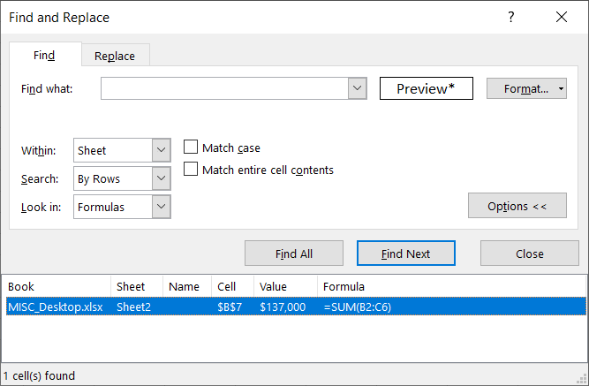Click the Find Next button

(x=405, y=254)
